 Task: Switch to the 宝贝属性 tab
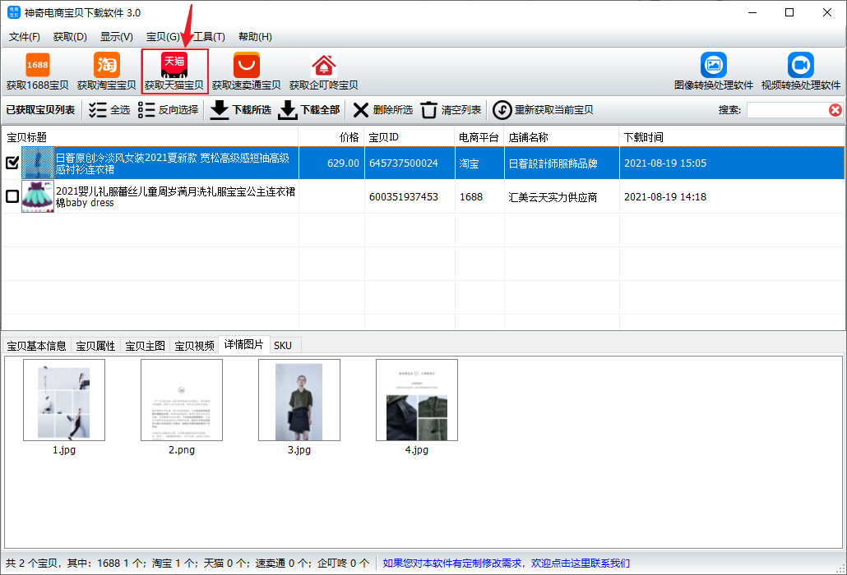click(x=95, y=346)
